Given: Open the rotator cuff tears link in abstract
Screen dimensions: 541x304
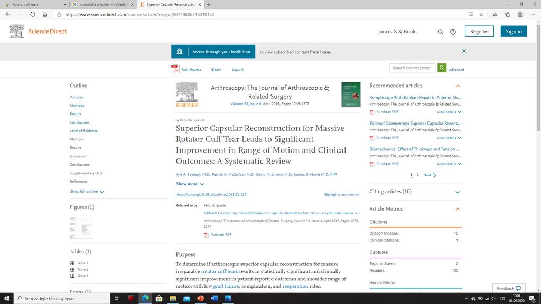Looking at the screenshot, I should click(x=219, y=272).
